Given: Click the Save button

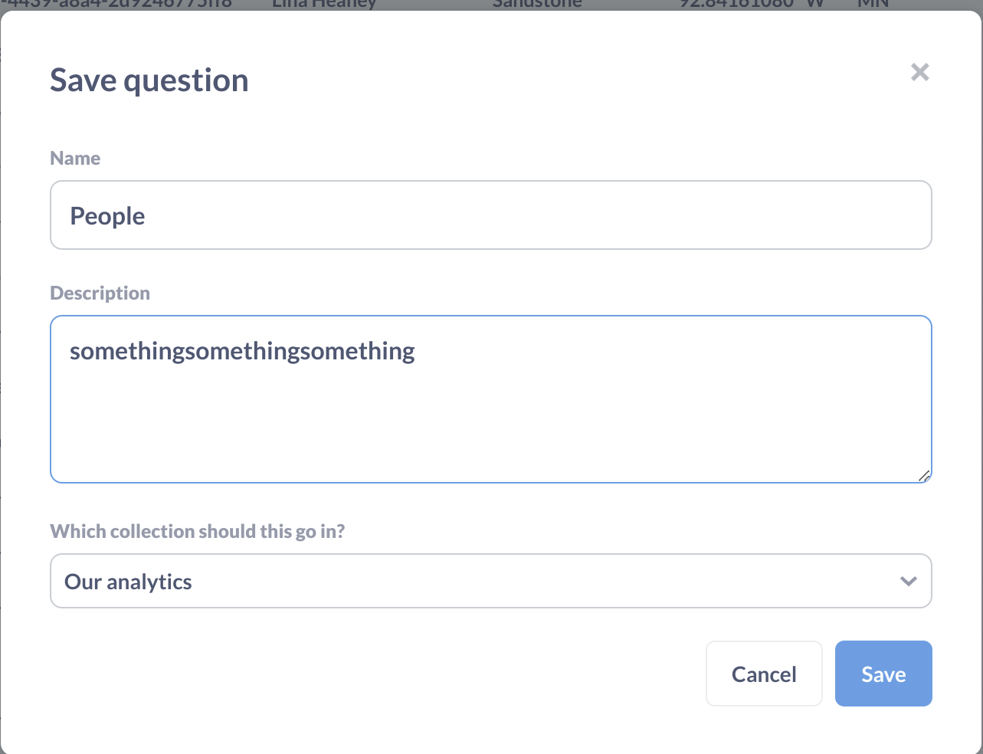Looking at the screenshot, I should (x=883, y=674).
